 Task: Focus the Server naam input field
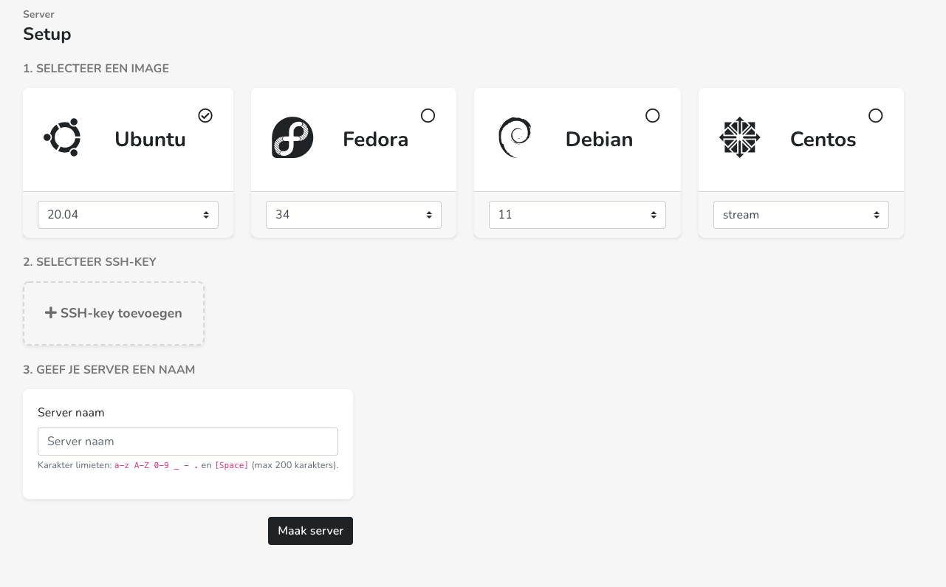coord(188,442)
